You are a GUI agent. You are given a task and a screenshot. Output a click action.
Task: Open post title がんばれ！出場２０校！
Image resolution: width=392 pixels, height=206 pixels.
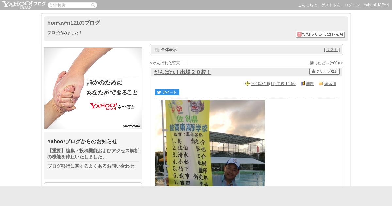[x=183, y=72]
